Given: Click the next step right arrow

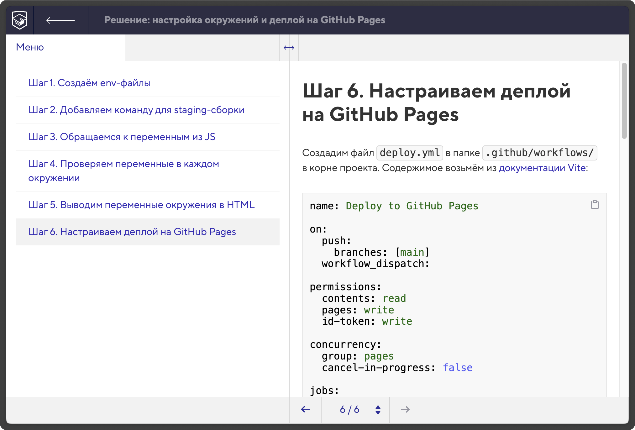Looking at the screenshot, I should [x=405, y=409].
